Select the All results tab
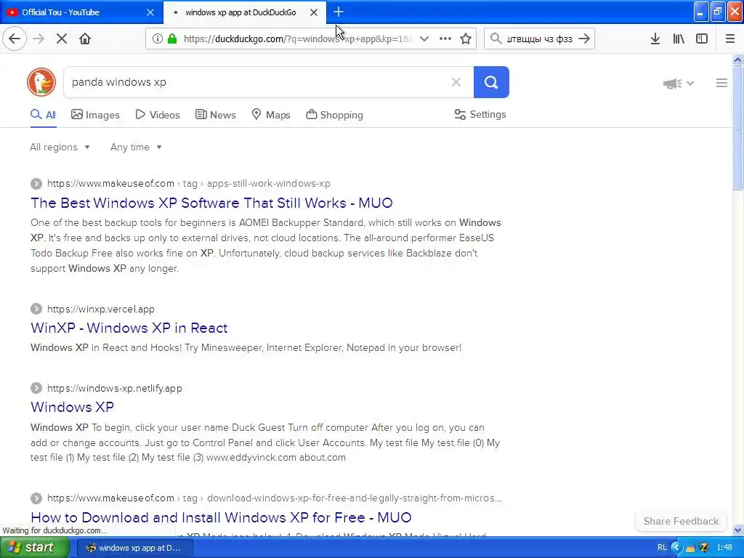744x558 pixels. click(43, 115)
